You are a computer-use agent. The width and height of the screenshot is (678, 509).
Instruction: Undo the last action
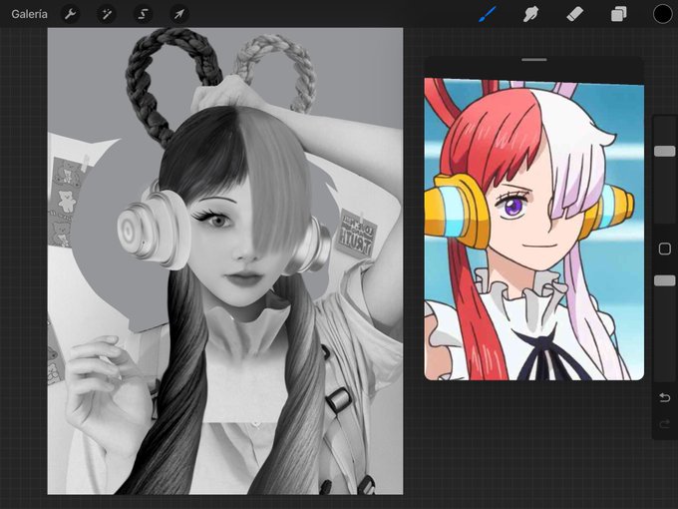pos(665,397)
